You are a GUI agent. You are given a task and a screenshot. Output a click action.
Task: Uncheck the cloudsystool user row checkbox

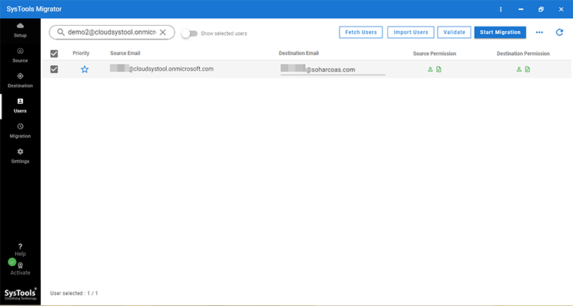54,69
